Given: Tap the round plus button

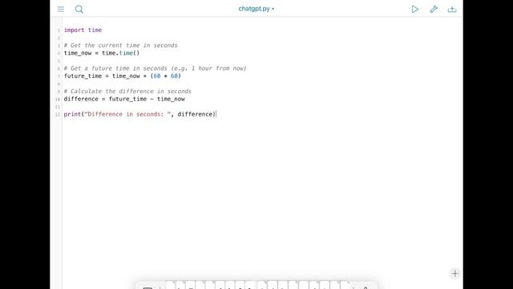Looking at the screenshot, I should (x=454, y=273).
